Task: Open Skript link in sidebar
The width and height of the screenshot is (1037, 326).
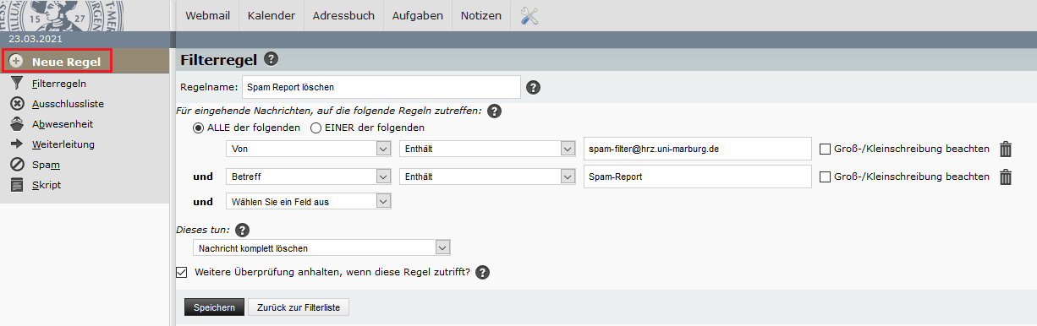Action: 47,185
